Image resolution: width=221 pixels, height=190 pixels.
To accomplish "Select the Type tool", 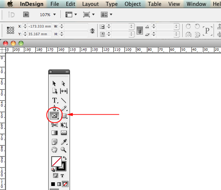I will pos(55,100).
